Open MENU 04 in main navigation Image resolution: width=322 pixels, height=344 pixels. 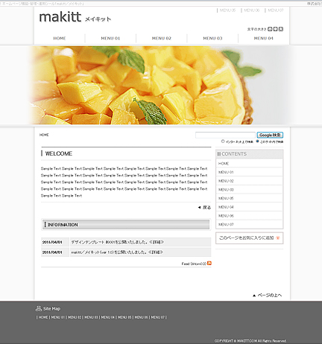pos(264,38)
